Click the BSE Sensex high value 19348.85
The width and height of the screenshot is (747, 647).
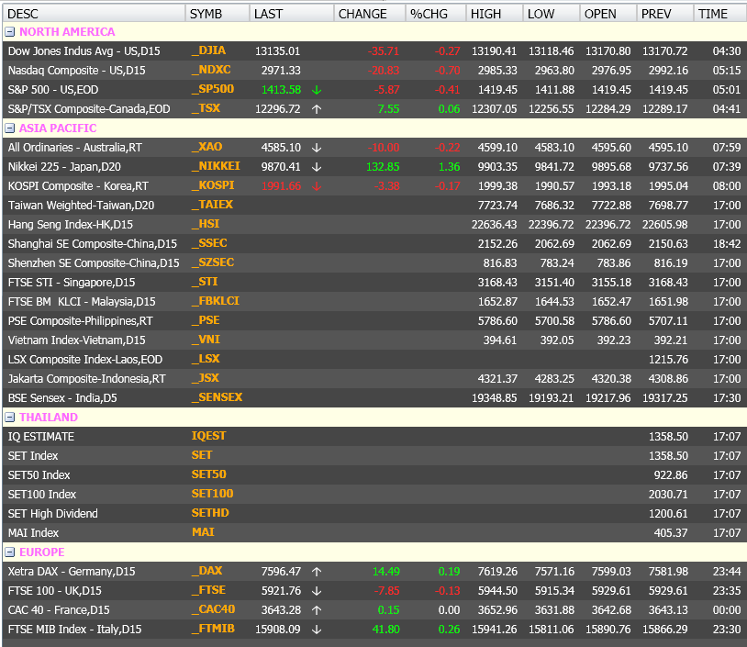coord(495,398)
